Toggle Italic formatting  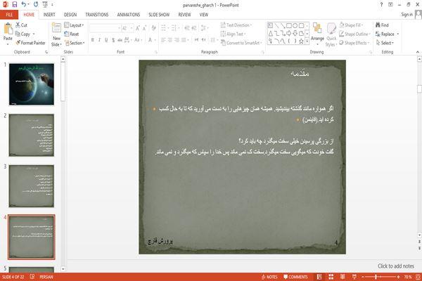99,40
